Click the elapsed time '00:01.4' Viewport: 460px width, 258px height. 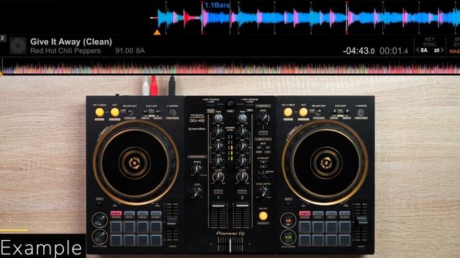tap(394, 51)
